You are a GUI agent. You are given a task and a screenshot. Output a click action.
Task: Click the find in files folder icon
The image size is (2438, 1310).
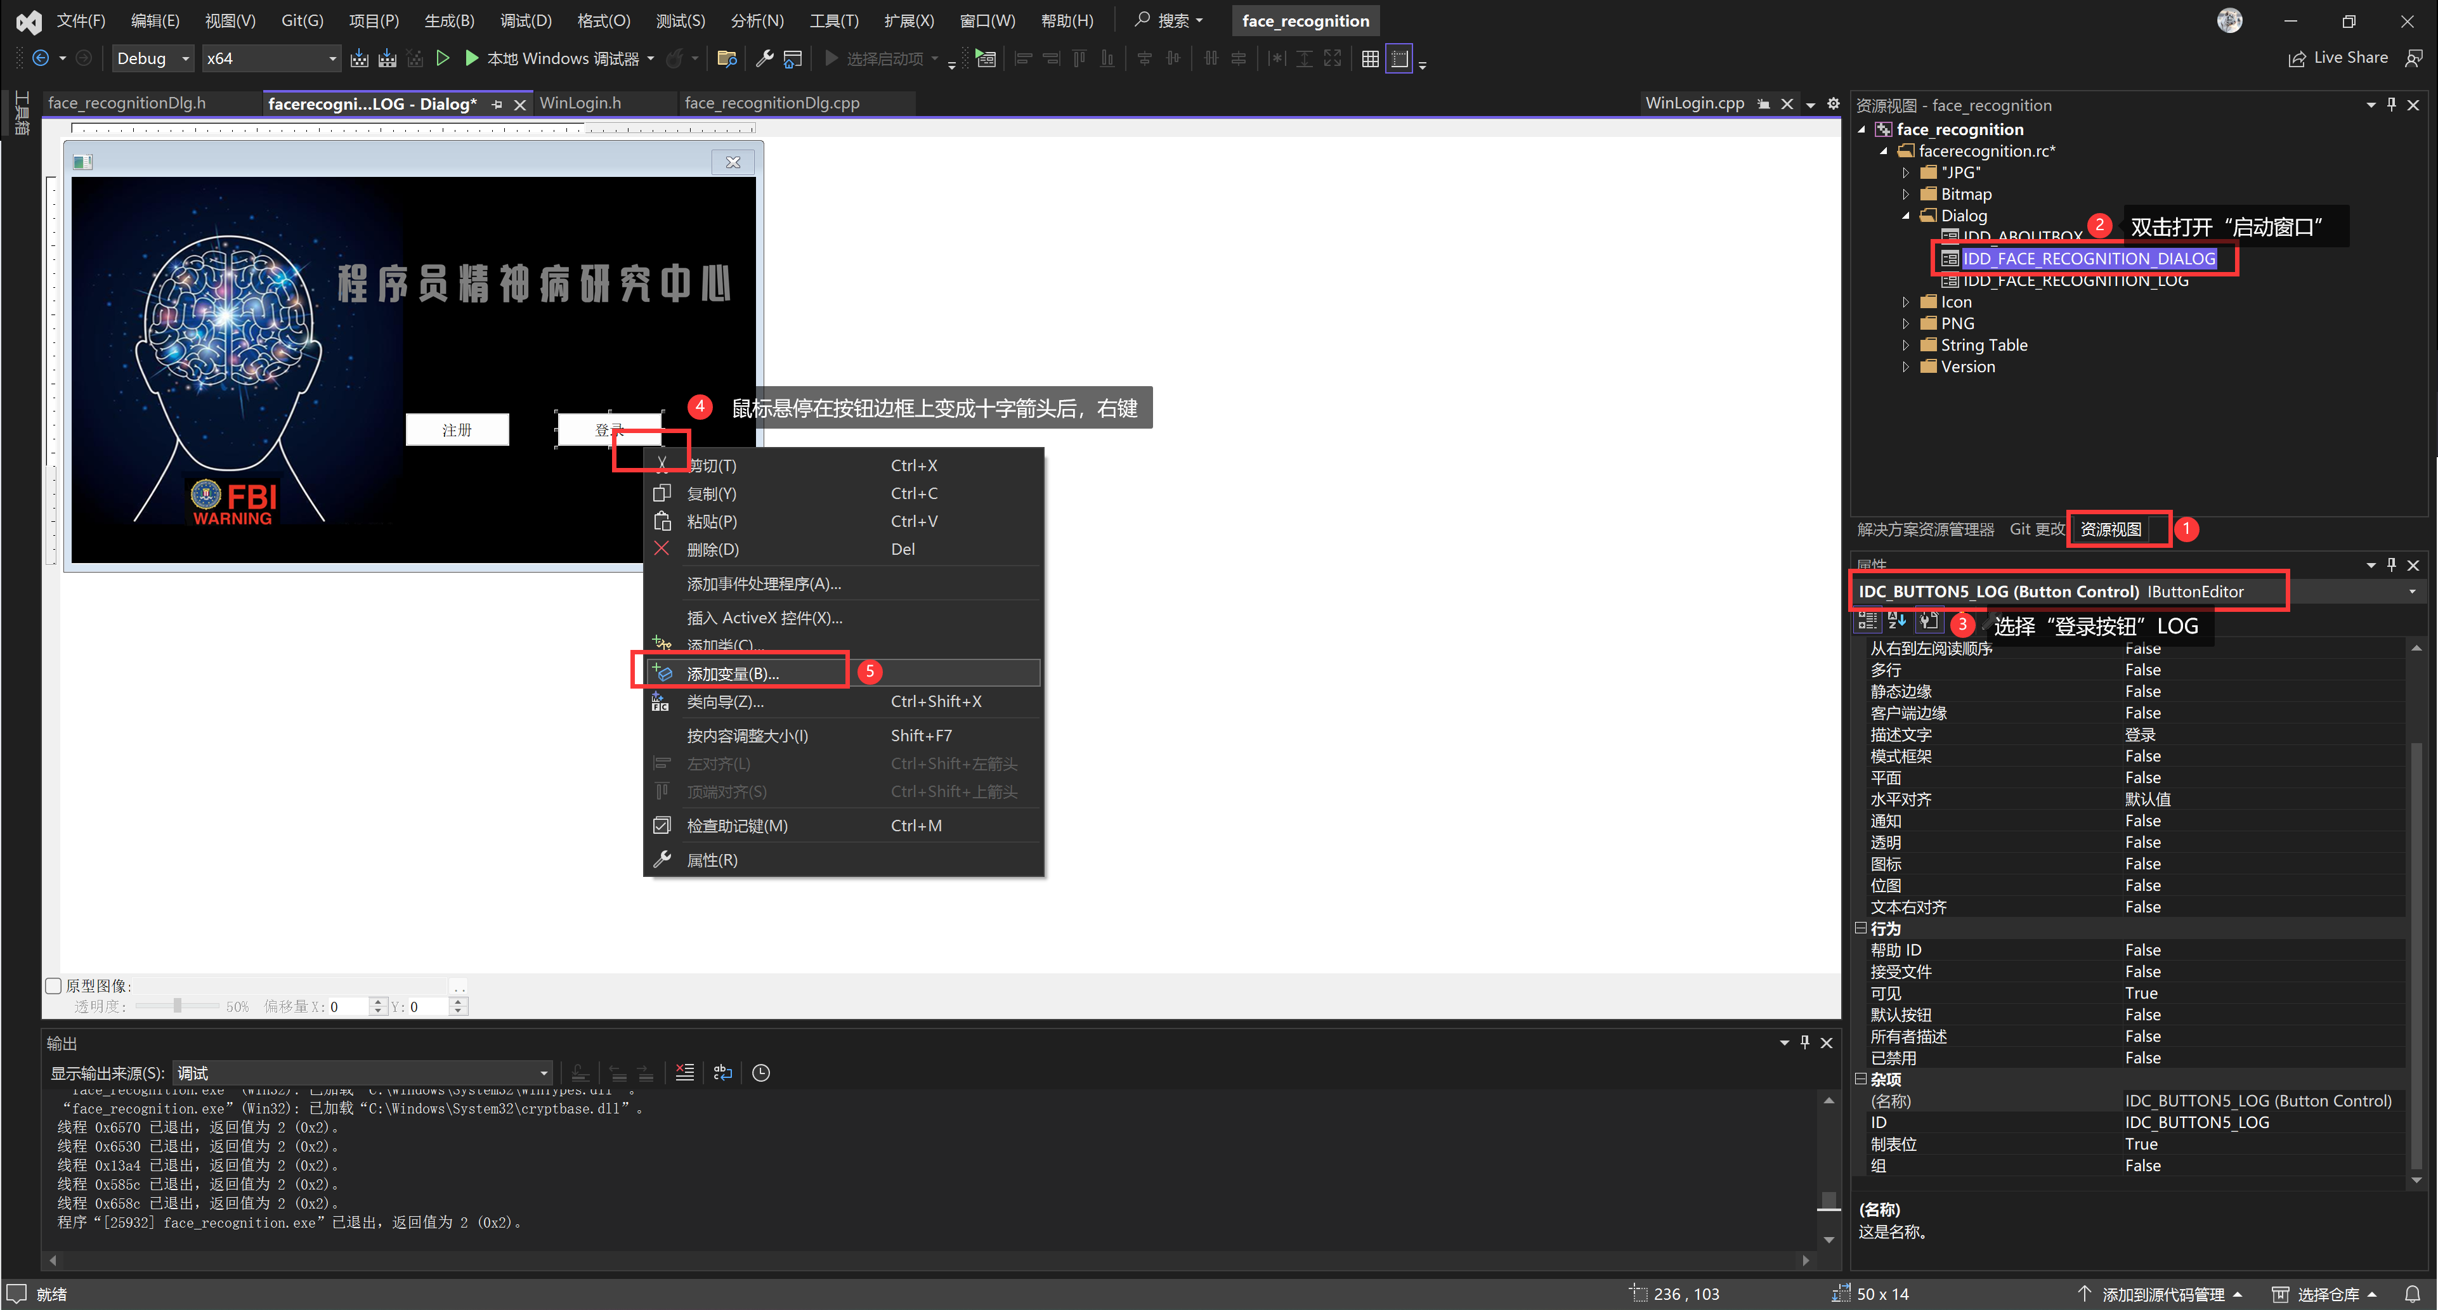tap(727, 59)
